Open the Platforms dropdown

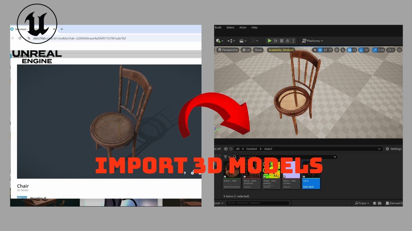(313, 41)
